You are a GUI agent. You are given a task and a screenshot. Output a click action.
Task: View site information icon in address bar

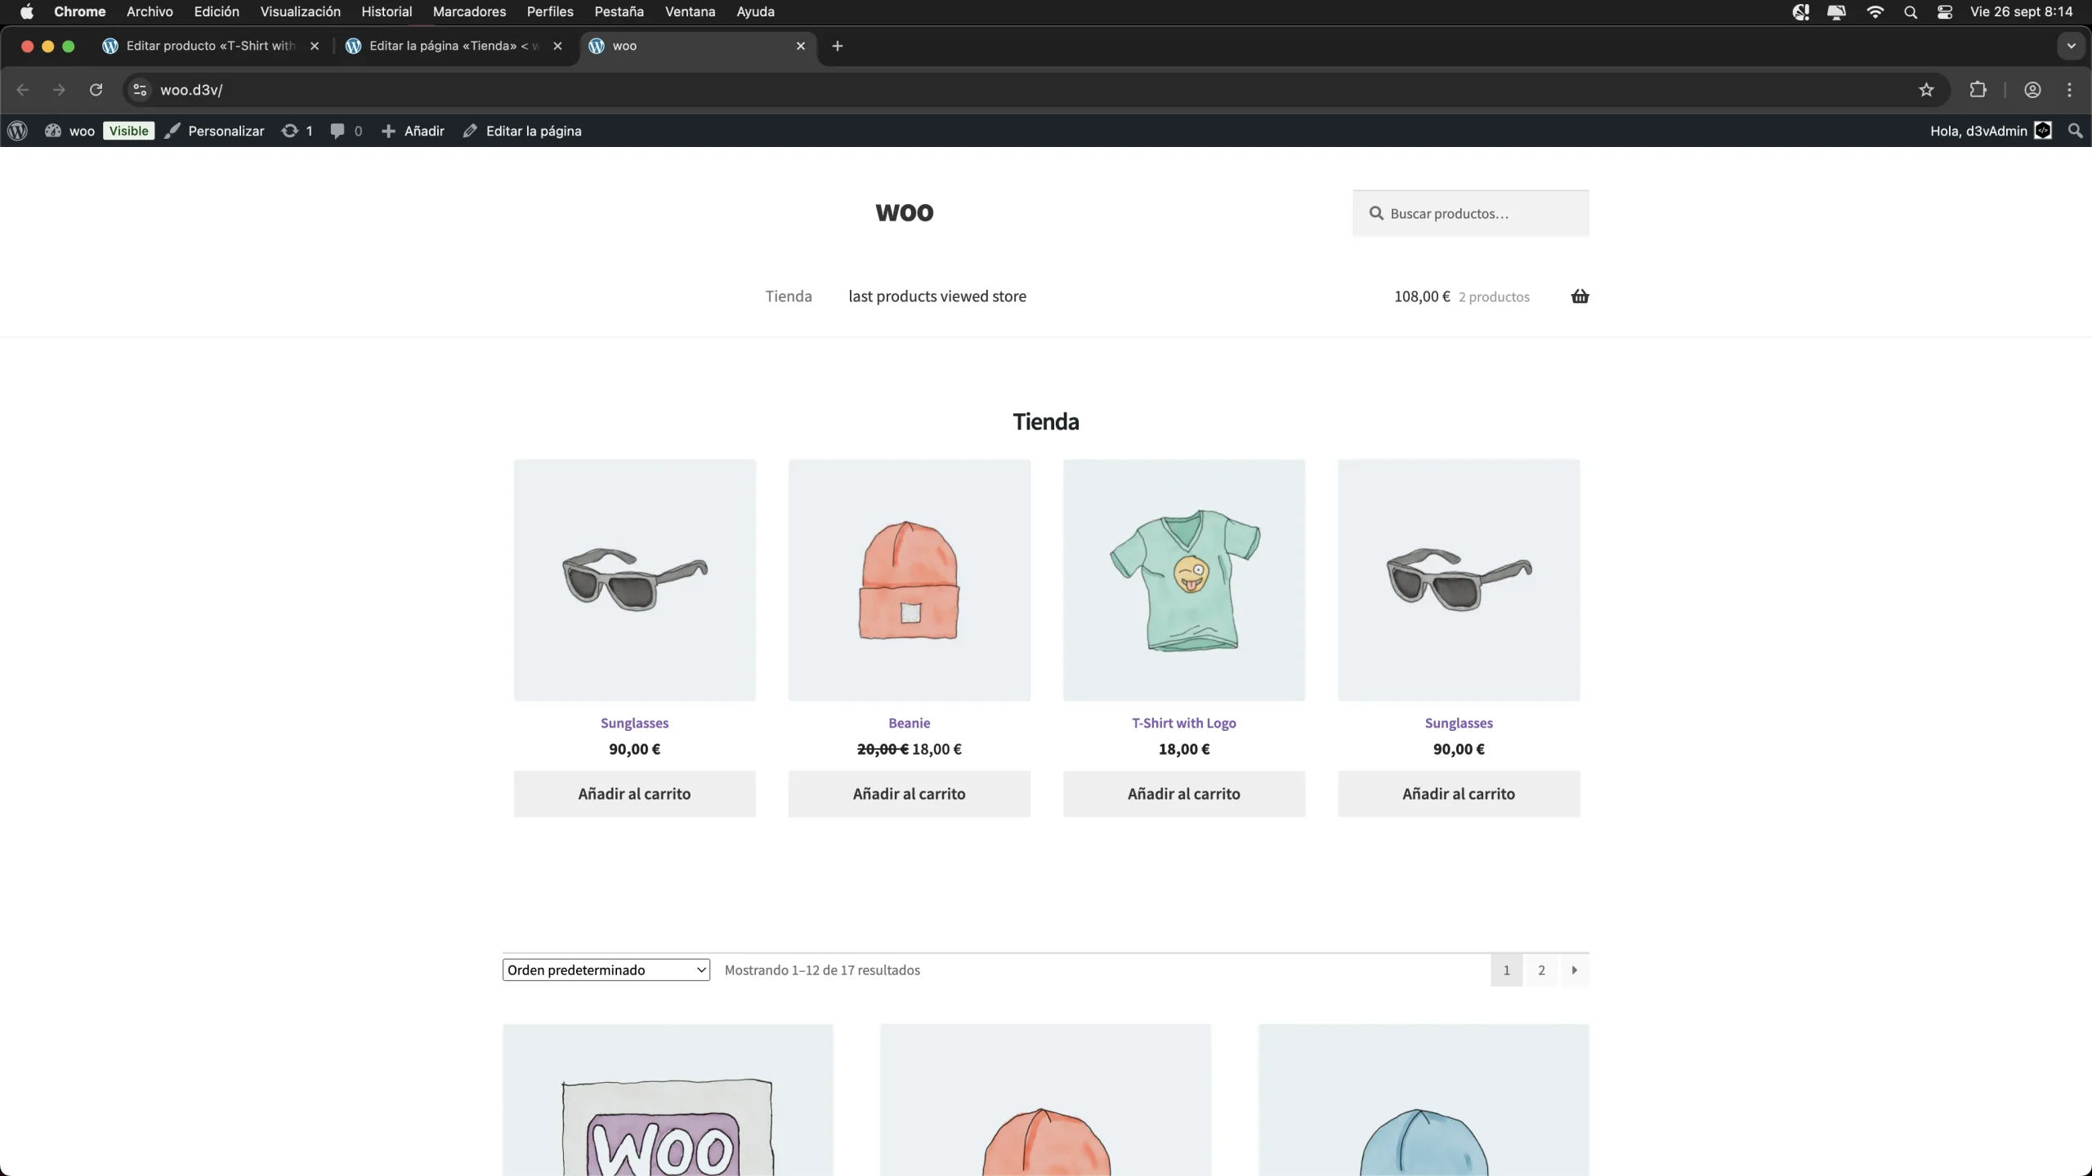coord(140,90)
